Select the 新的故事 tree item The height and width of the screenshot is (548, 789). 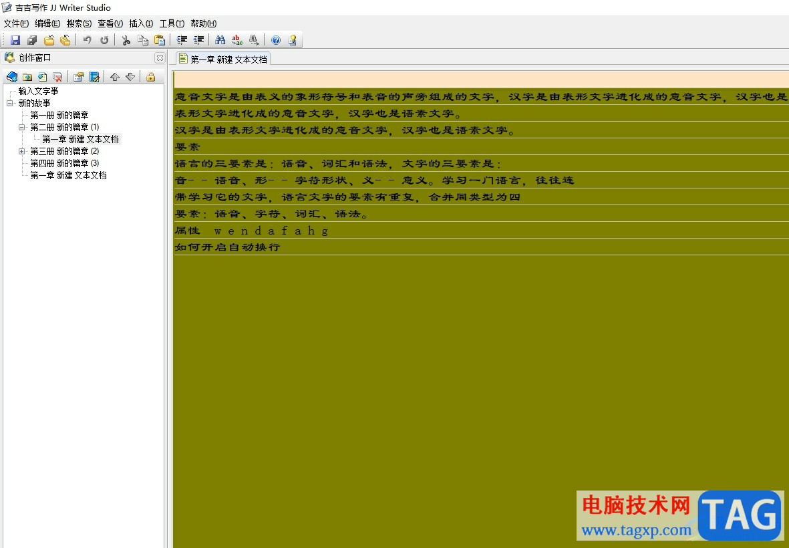pyautogui.click(x=34, y=103)
